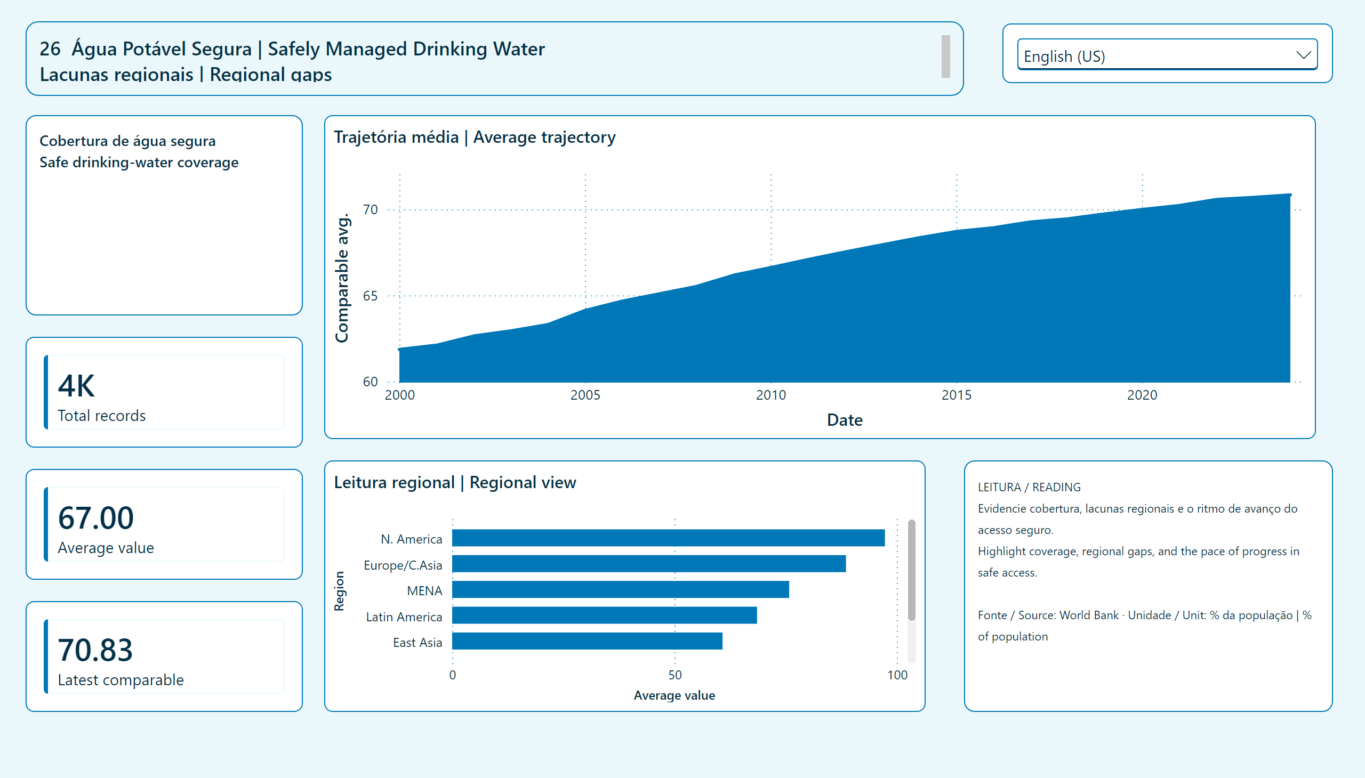The height and width of the screenshot is (778, 1365).
Task: Select the East Asia bar
Action: tap(587, 641)
